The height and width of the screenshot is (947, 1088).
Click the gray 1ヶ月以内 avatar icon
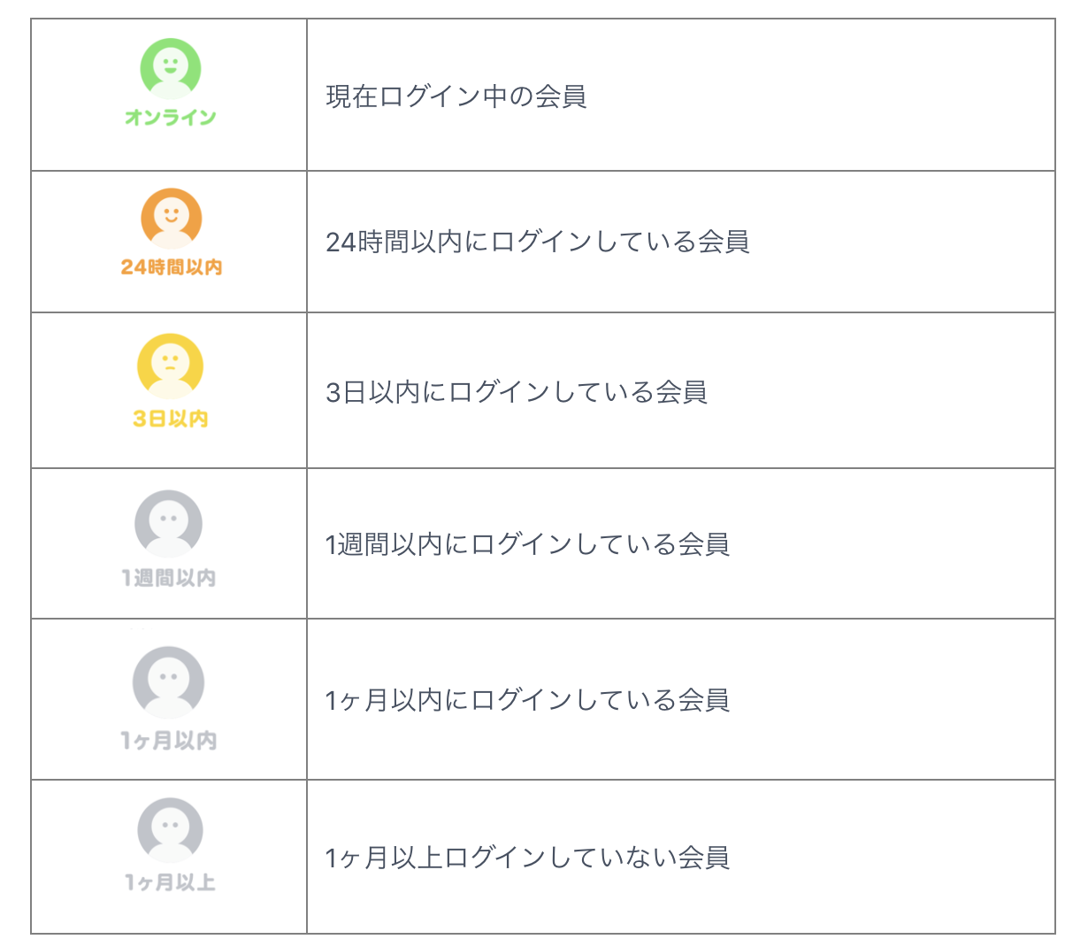168,682
